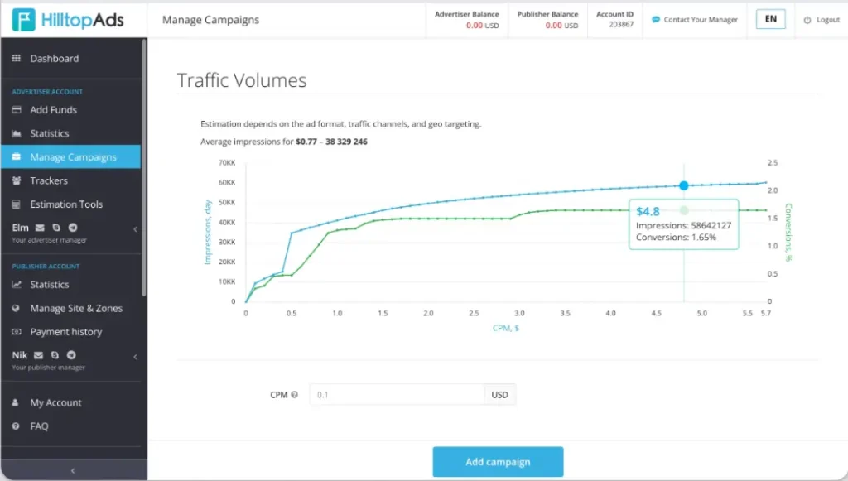Click in the CPM input field
This screenshot has width=848, height=481.
pyautogui.click(x=397, y=395)
